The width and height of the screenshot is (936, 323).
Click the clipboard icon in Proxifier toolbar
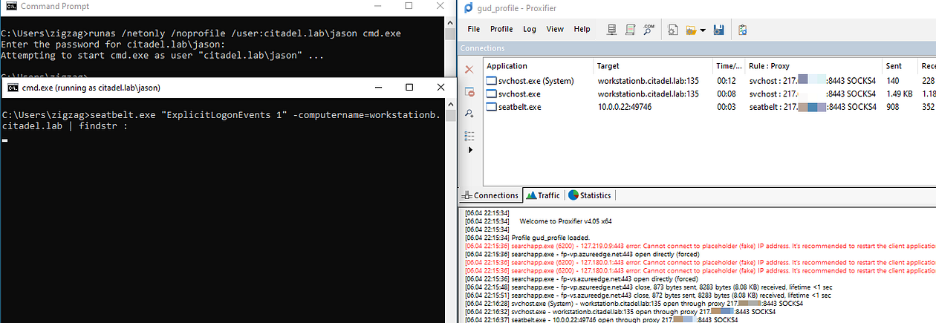[x=743, y=30]
